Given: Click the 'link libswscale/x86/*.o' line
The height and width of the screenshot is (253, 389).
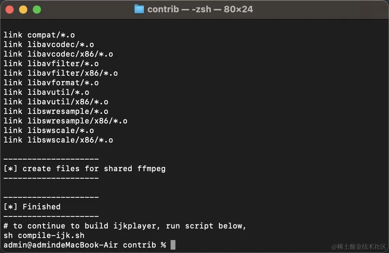Looking at the screenshot, I should tap(58, 140).
